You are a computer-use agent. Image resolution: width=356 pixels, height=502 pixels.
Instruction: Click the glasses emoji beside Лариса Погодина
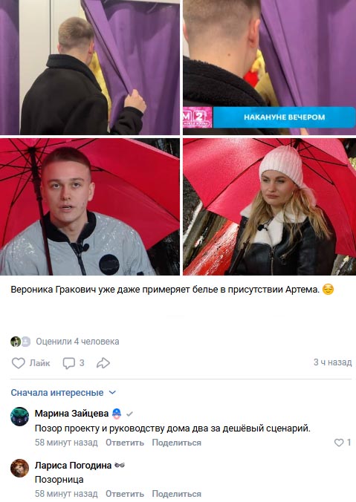coord(120,465)
